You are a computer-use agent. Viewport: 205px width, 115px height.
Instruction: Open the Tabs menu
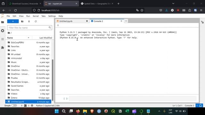[44, 16]
